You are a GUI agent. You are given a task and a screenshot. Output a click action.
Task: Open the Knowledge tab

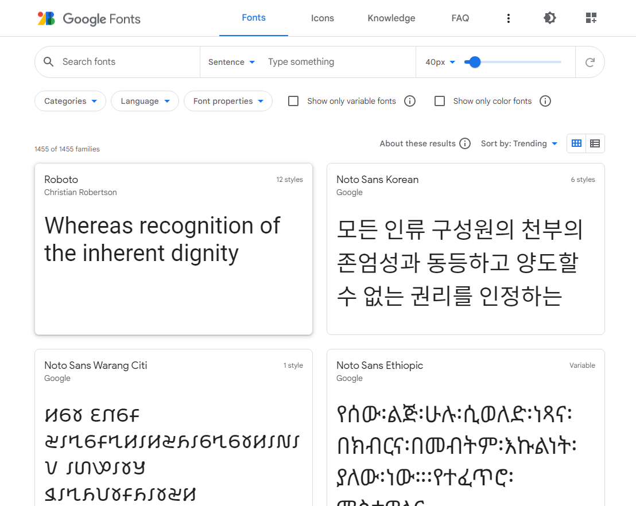click(x=391, y=18)
